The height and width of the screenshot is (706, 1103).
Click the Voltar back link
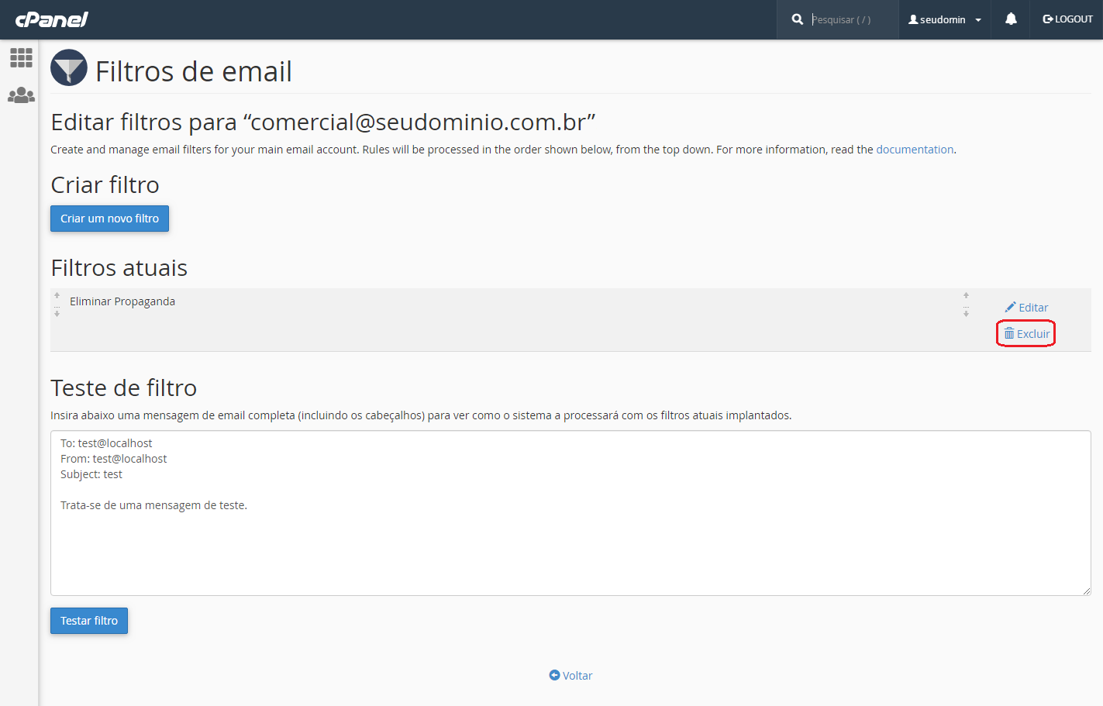click(570, 676)
